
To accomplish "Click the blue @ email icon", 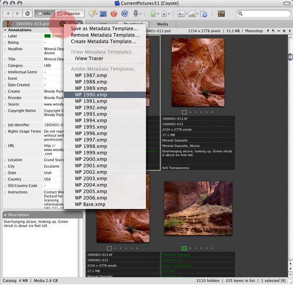I will coord(126,14).
